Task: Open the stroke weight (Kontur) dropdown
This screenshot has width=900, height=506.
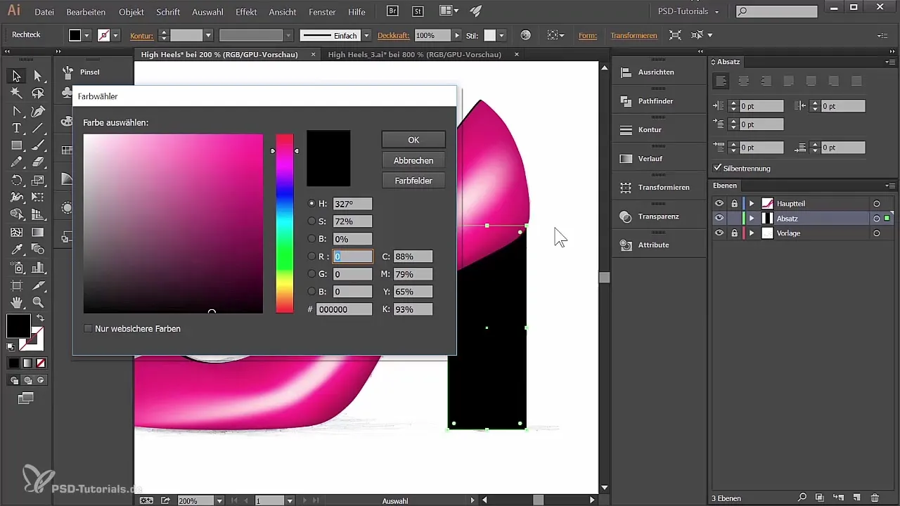Action: [x=208, y=35]
